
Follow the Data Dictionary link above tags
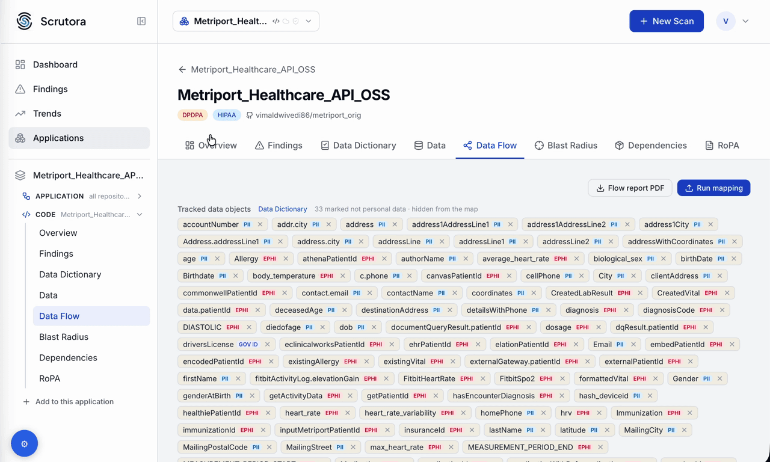point(283,209)
